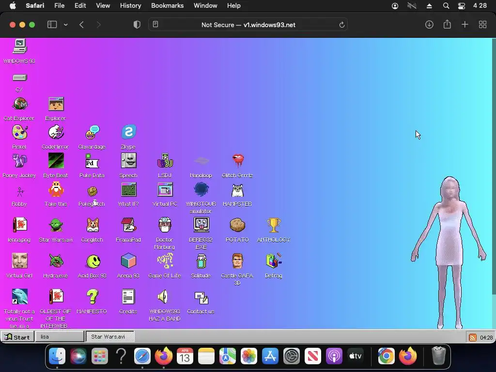Screen dimensions: 496x372
Task: Open the MANIFESTO question mark icon
Action: [93, 297]
